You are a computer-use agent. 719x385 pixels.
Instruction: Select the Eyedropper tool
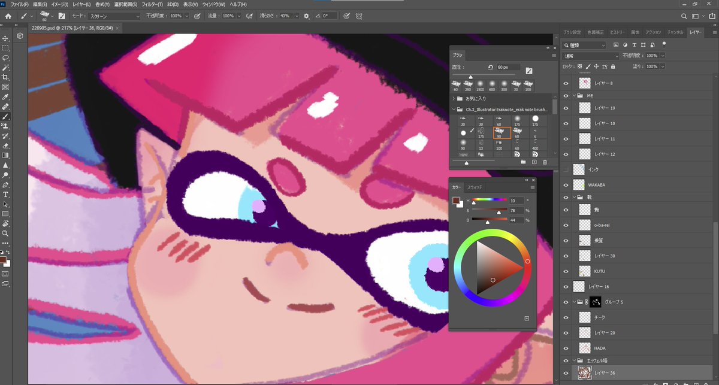coord(5,97)
